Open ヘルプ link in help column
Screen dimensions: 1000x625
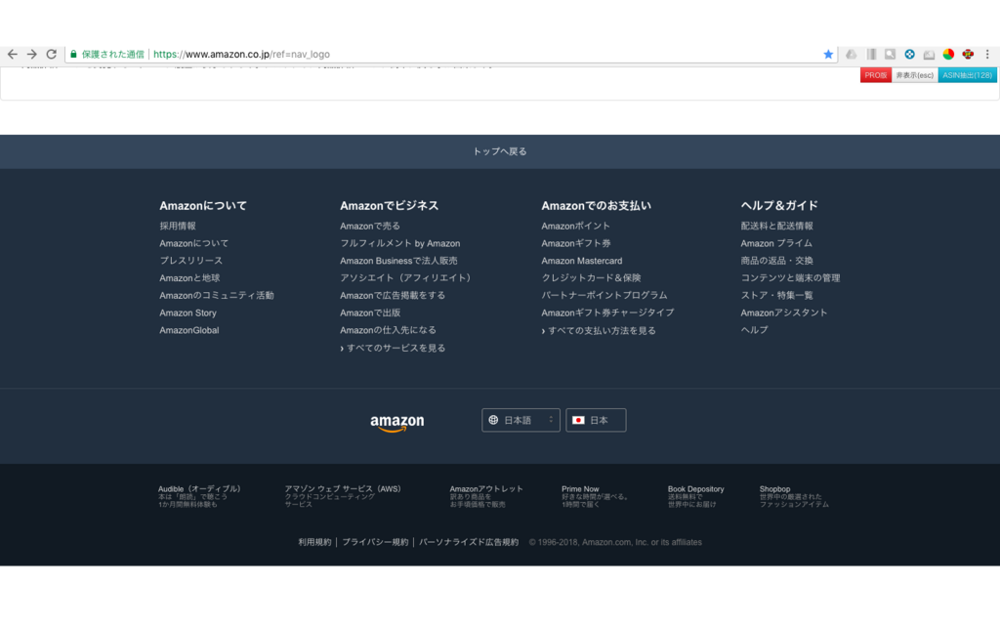click(755, 330)
